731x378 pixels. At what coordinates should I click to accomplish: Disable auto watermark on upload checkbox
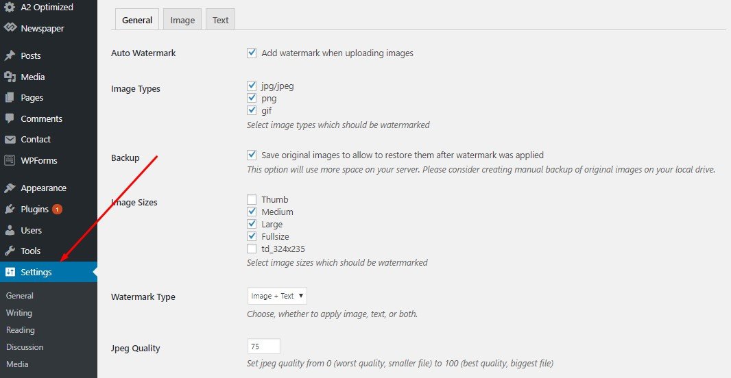pos(252,53)
